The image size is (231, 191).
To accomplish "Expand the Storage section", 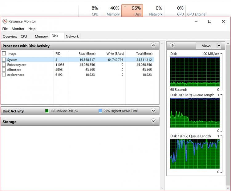I will click(153, 121).
